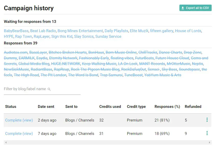Screen dimensions: 216x149
Task: Open the RadiantBass link
Action: tap(41, 69)
